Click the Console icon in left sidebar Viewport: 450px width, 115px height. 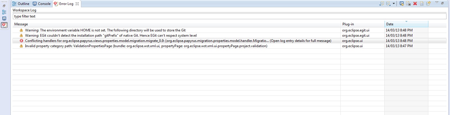pyautogui.click(x=4, y=18)
